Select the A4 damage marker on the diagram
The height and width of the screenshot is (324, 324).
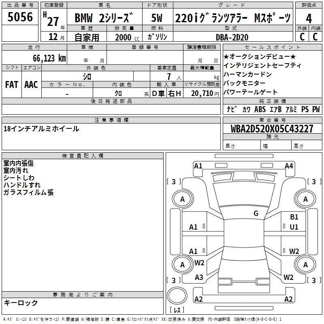point(289,166)
